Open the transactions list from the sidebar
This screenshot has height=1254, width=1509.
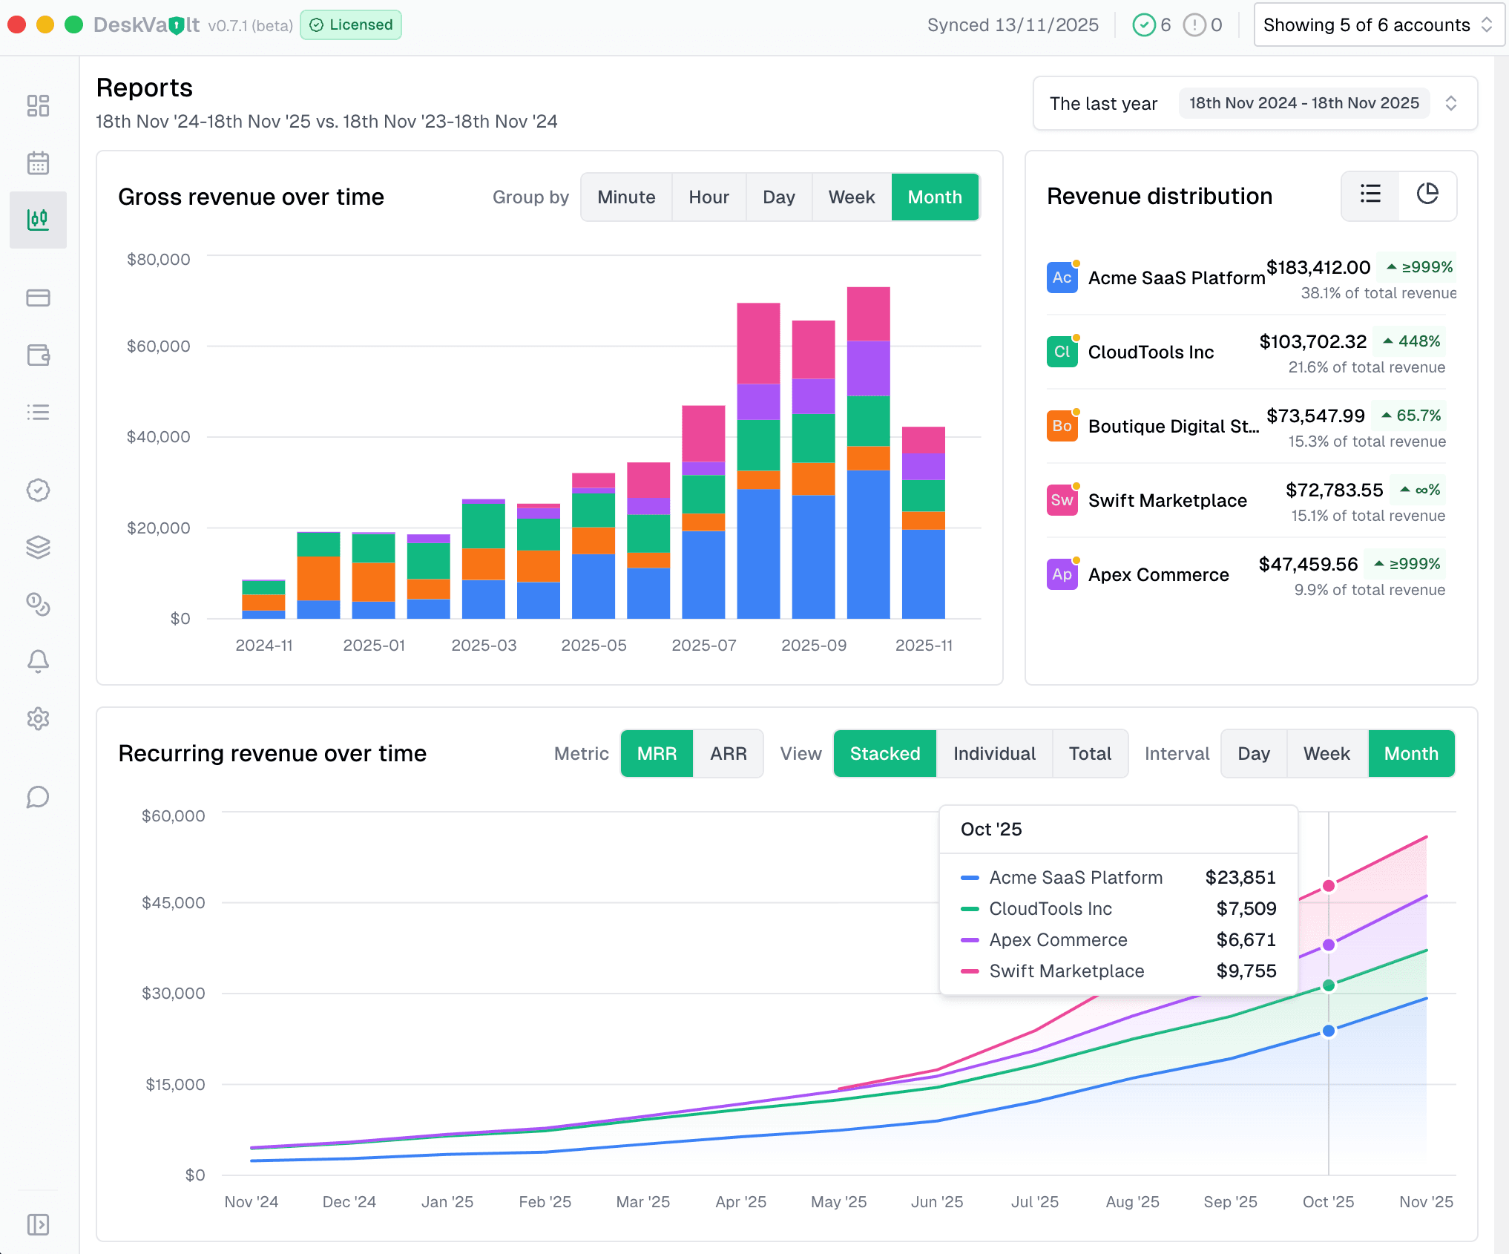pos(38,413)
